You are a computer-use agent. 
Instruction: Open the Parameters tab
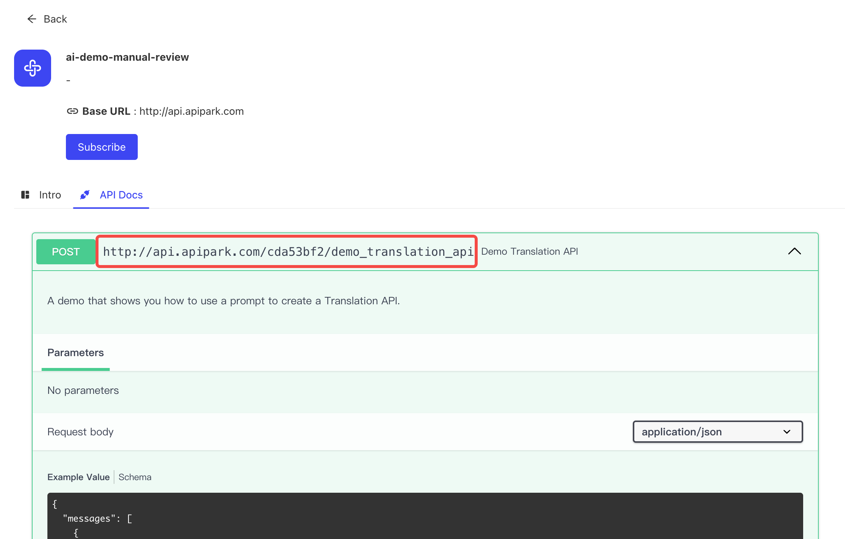75,353
